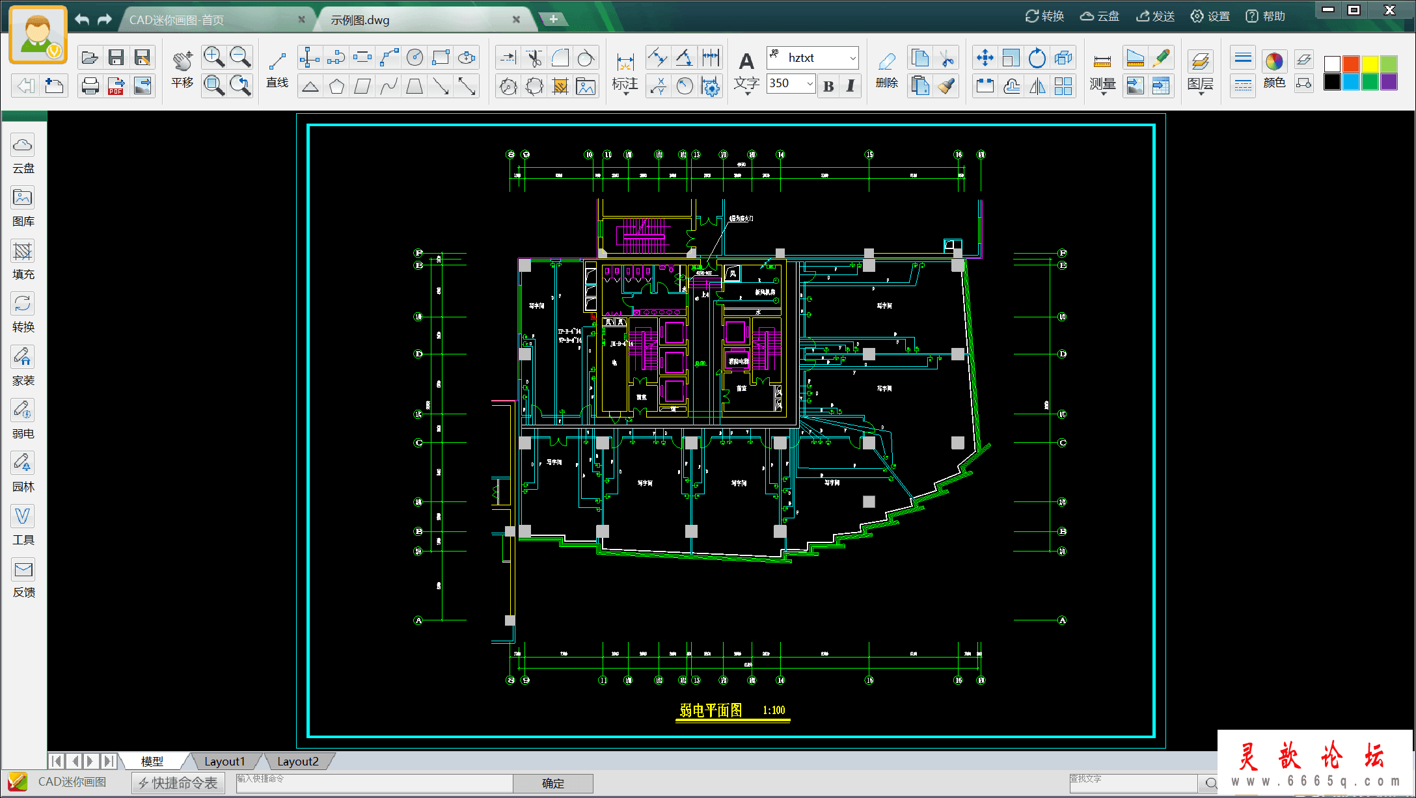
Task: Click the Print icon
Action: pyautogui.click(x=90, y=85)
